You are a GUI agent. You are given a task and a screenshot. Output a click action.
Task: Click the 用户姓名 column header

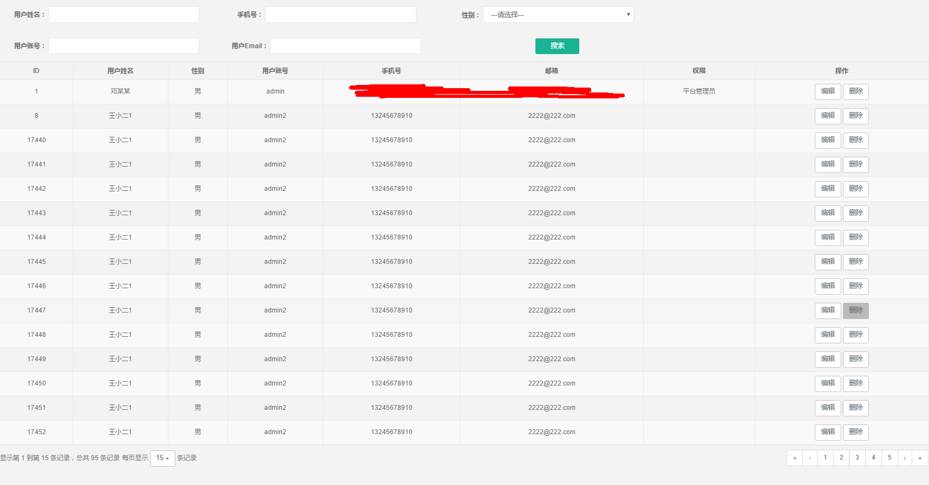tap(120, 71)
